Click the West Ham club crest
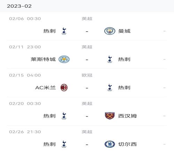 coord(110,116)
